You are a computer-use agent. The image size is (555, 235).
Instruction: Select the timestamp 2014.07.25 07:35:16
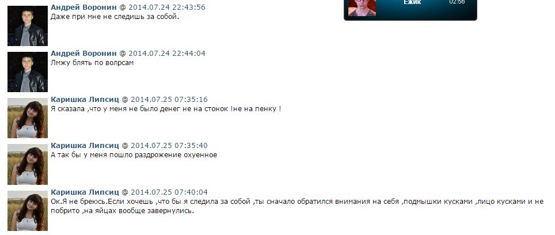(169, 100)
